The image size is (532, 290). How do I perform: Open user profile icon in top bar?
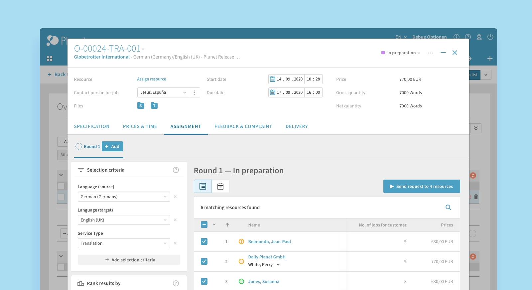point(479,37)
